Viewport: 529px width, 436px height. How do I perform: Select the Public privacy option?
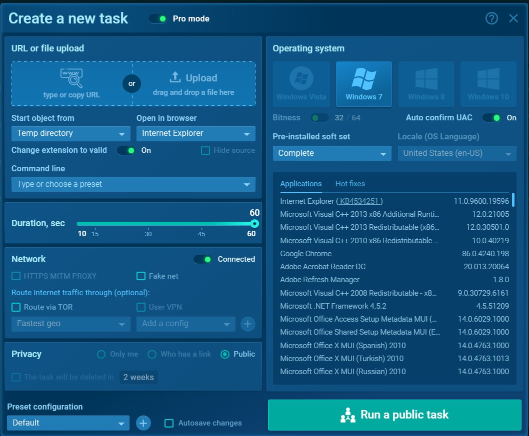click(x=224, y=354)
